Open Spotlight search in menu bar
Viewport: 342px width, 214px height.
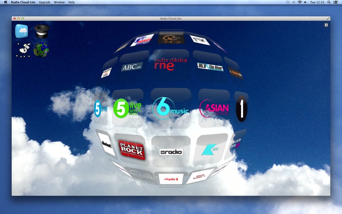tap(329, 2)
